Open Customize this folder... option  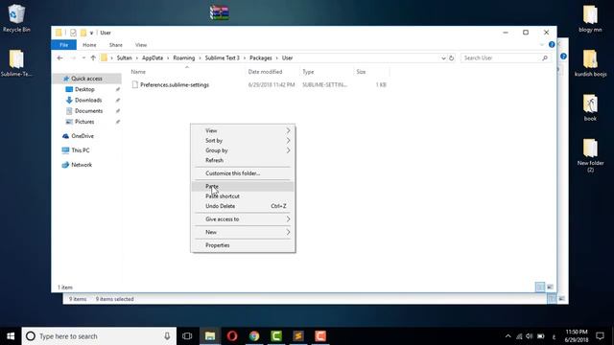click(243, 173)
